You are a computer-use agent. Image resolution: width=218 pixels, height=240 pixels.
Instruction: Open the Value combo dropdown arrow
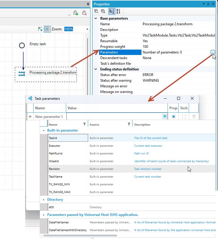[x=165, y=116]
